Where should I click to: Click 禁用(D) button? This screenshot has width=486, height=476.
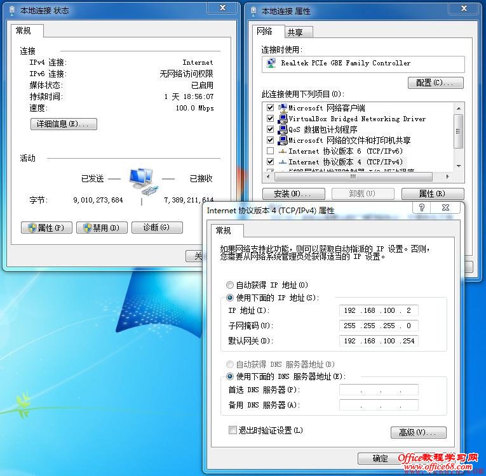(102, 228)
